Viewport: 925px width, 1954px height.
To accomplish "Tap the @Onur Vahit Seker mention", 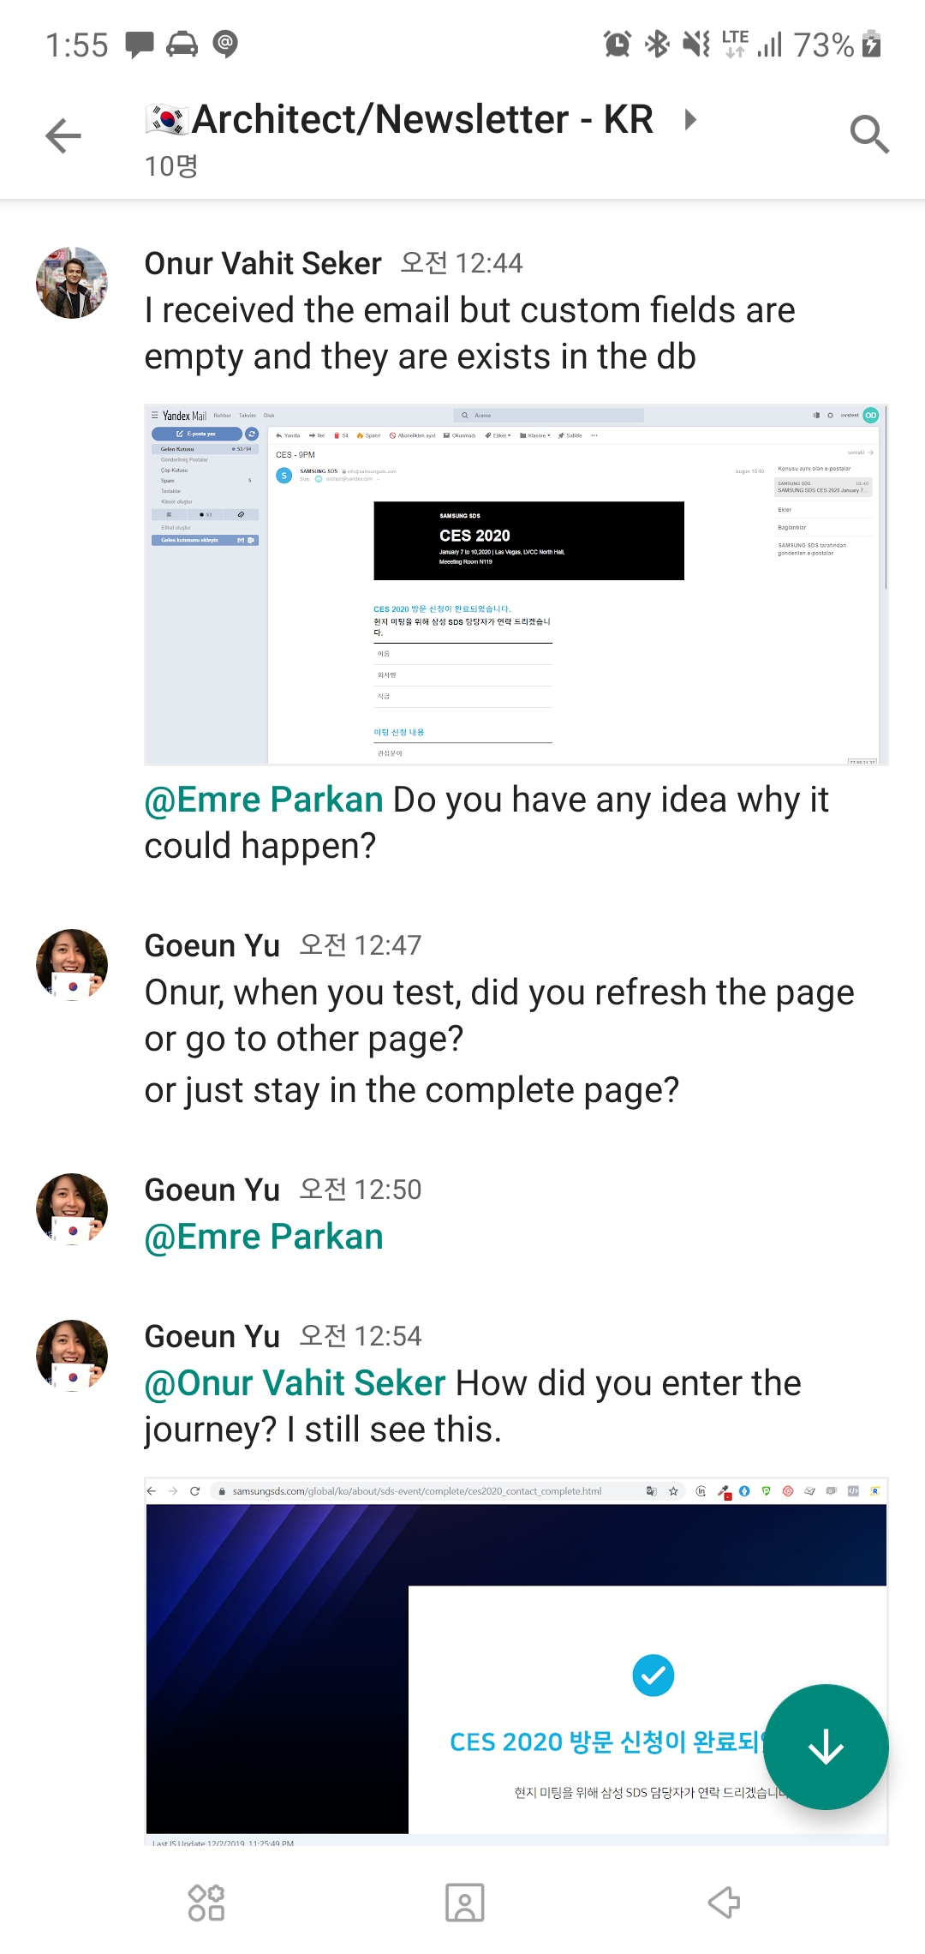I will [295, 1383].
